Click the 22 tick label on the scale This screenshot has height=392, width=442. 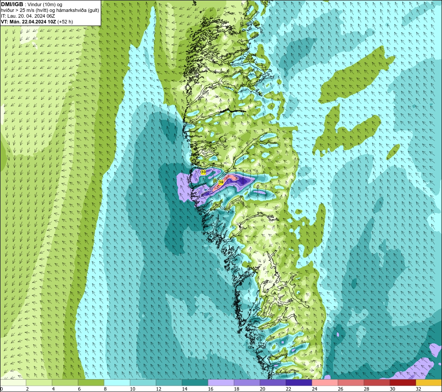click(288, 389)
